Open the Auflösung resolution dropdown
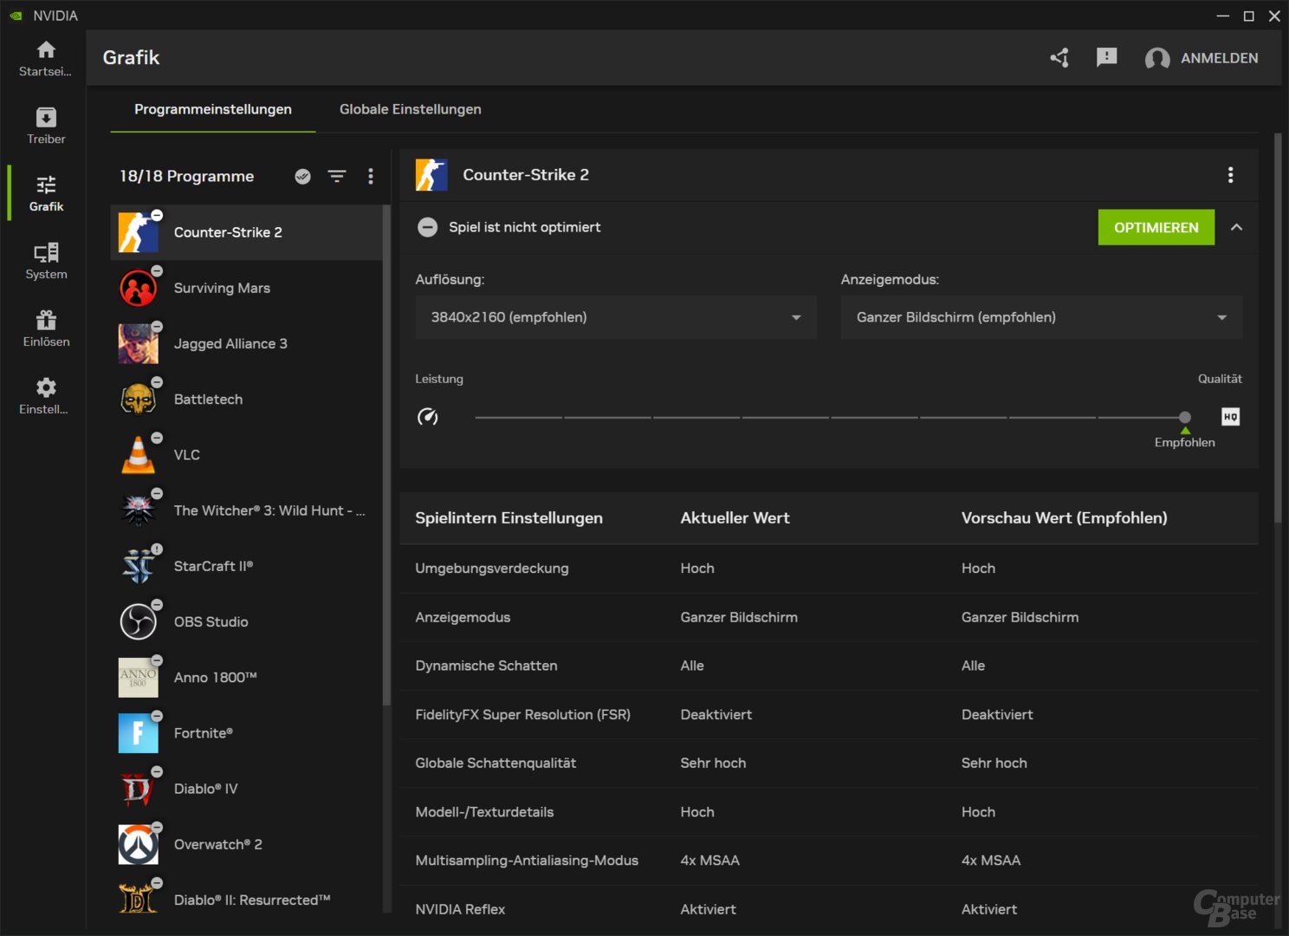Image resolution: width=1289 pixels, height=936 pixels. 615,317
